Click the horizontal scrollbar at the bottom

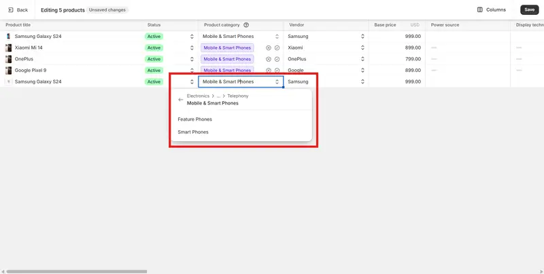point(76,271)
